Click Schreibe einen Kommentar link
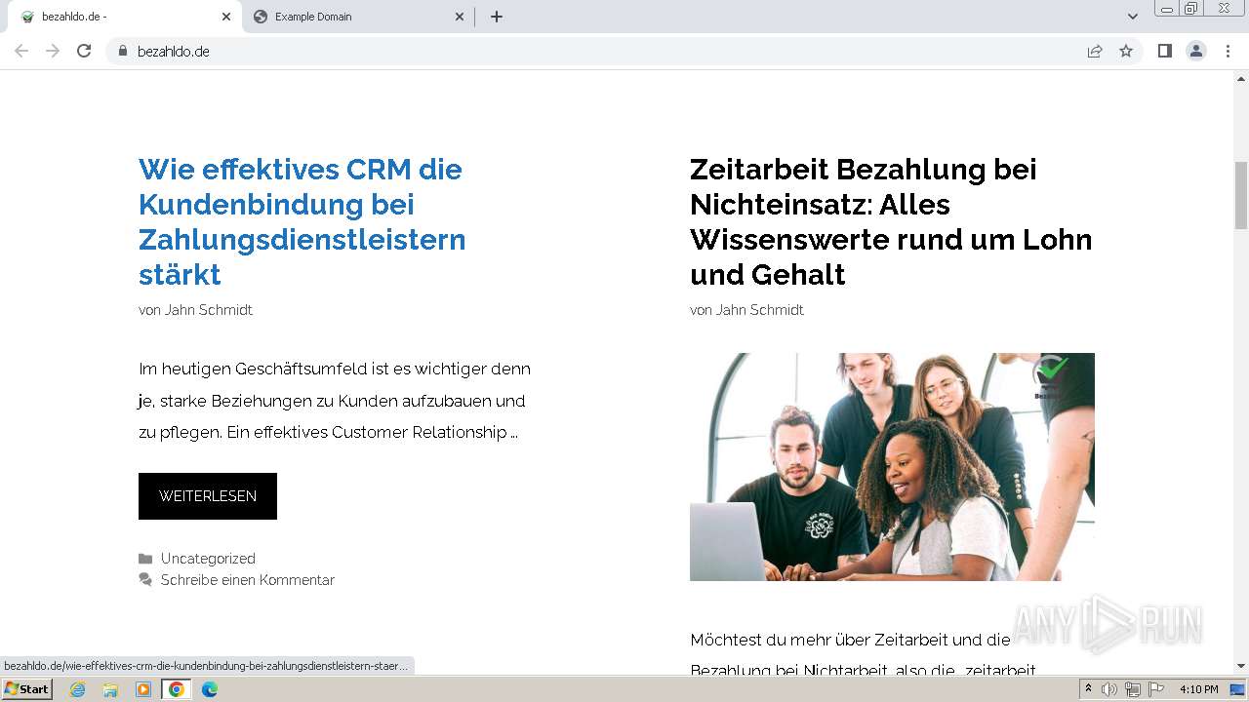 (248, 580)
